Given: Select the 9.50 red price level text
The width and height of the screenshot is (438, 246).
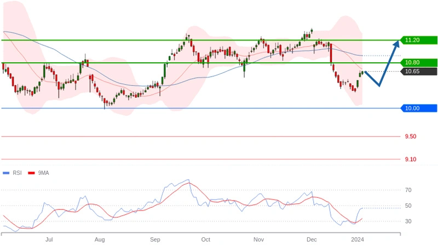Looking at the screenshot, I should click(410, 137).
